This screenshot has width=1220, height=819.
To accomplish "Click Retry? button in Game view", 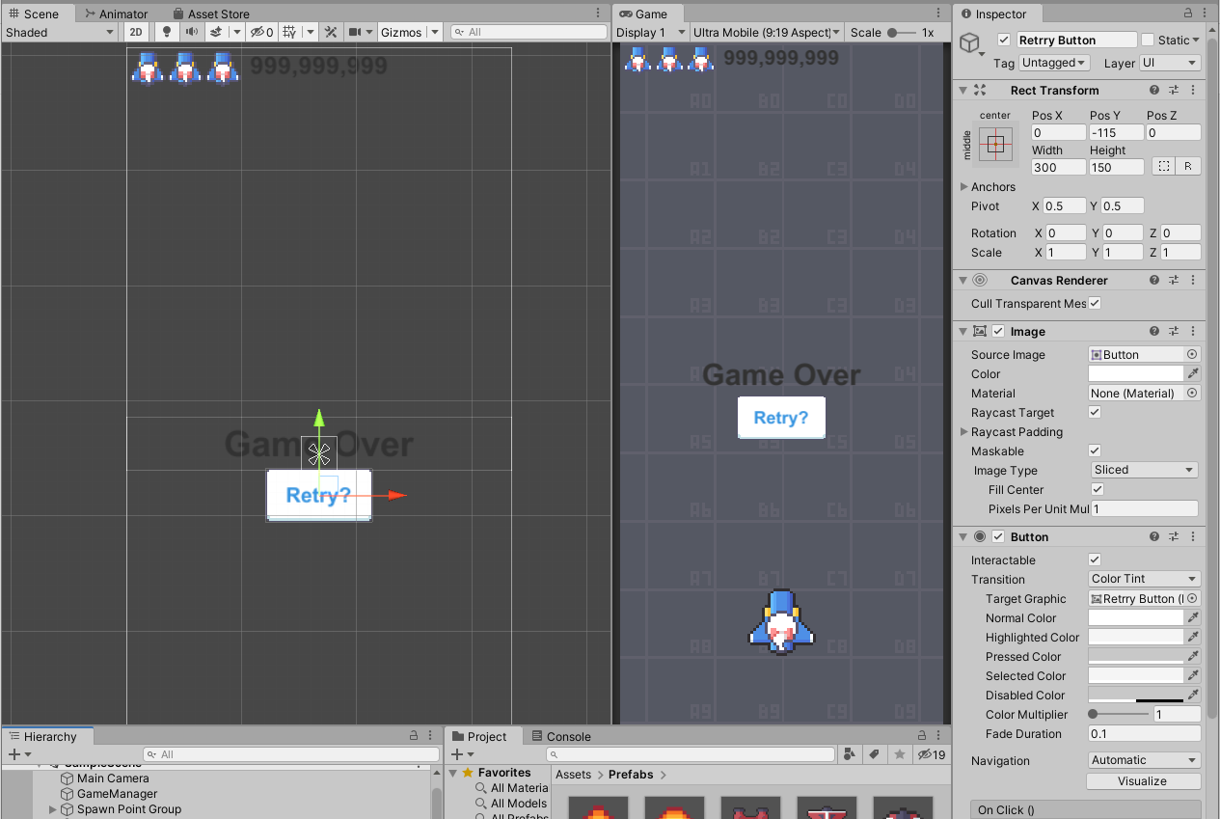I will pyautogui.click(x=781, y=418).
